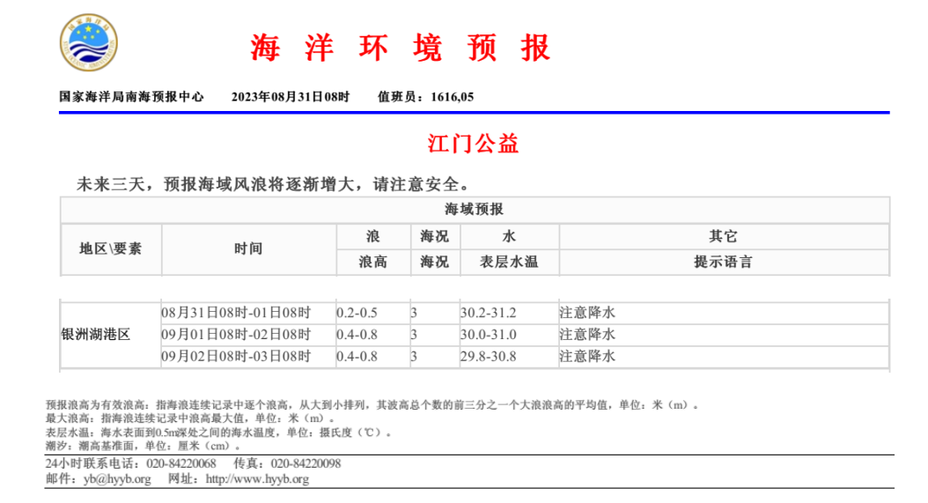Select the 地区\要素 column header

[x=110, y=248]
